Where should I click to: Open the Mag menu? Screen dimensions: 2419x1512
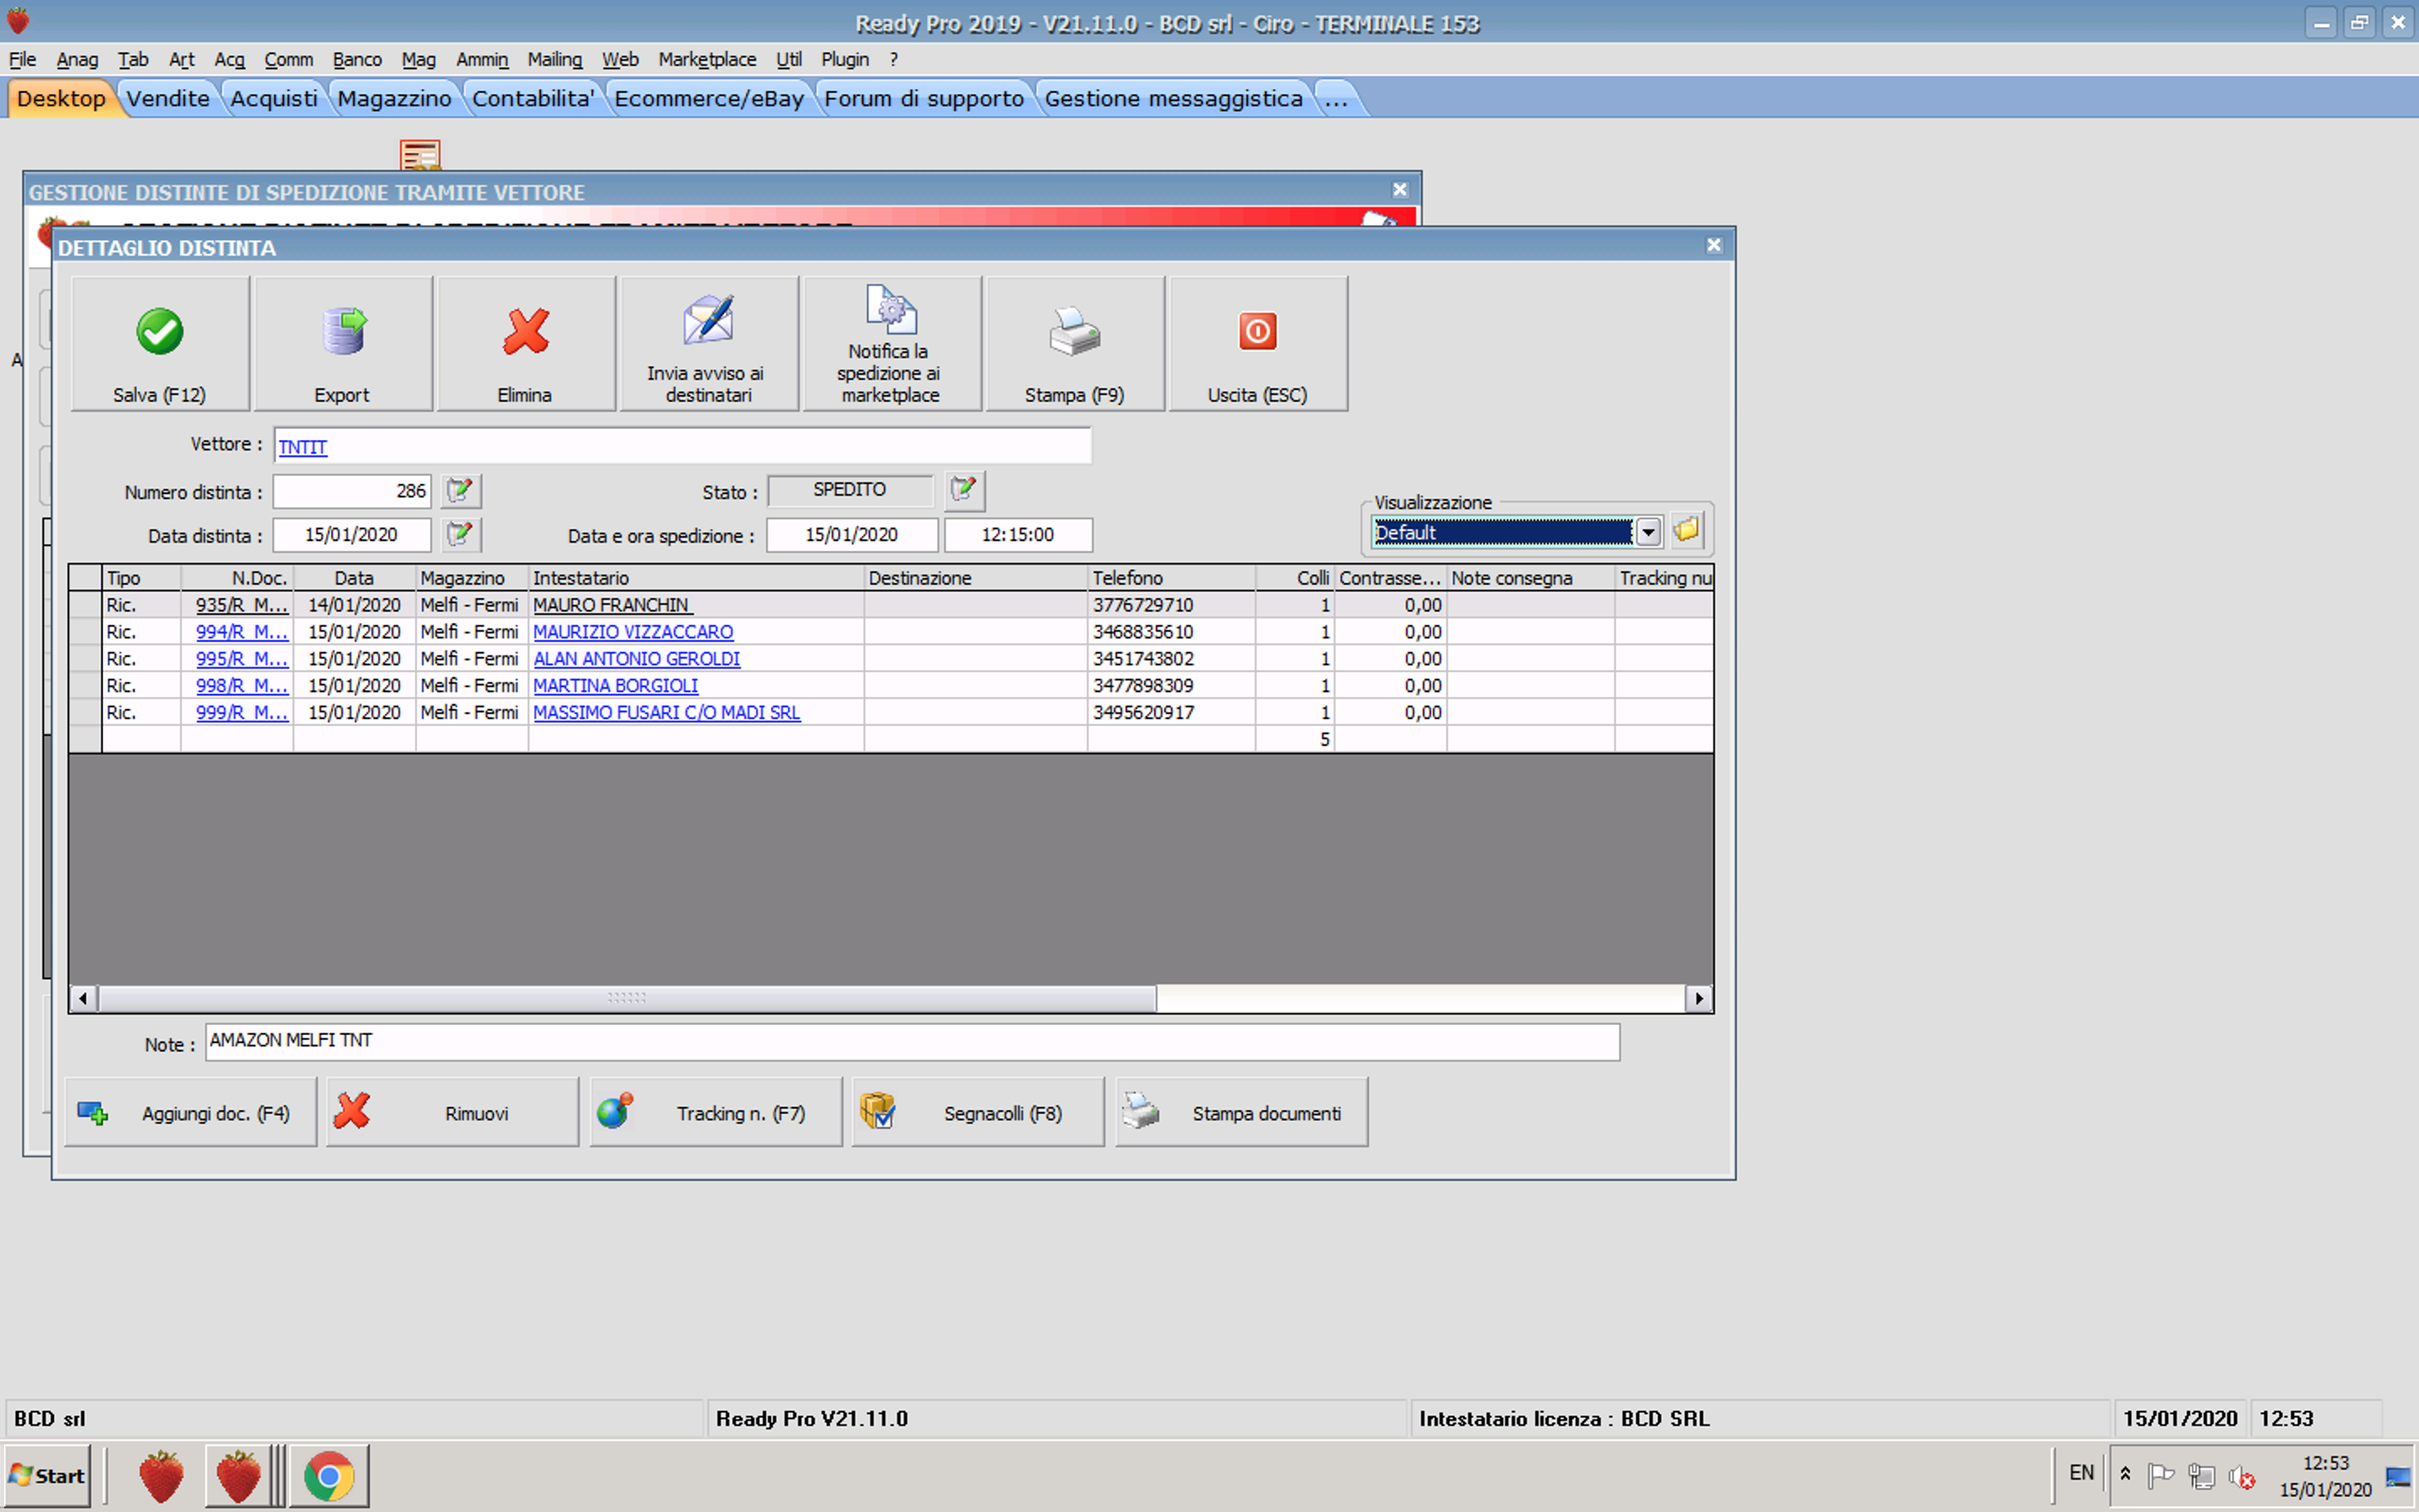[x=419, y=59]
